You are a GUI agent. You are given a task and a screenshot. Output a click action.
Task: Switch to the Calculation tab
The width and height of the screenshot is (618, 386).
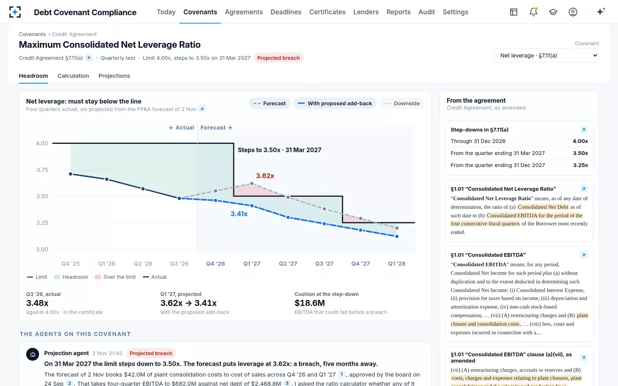[x=73, y=76]
